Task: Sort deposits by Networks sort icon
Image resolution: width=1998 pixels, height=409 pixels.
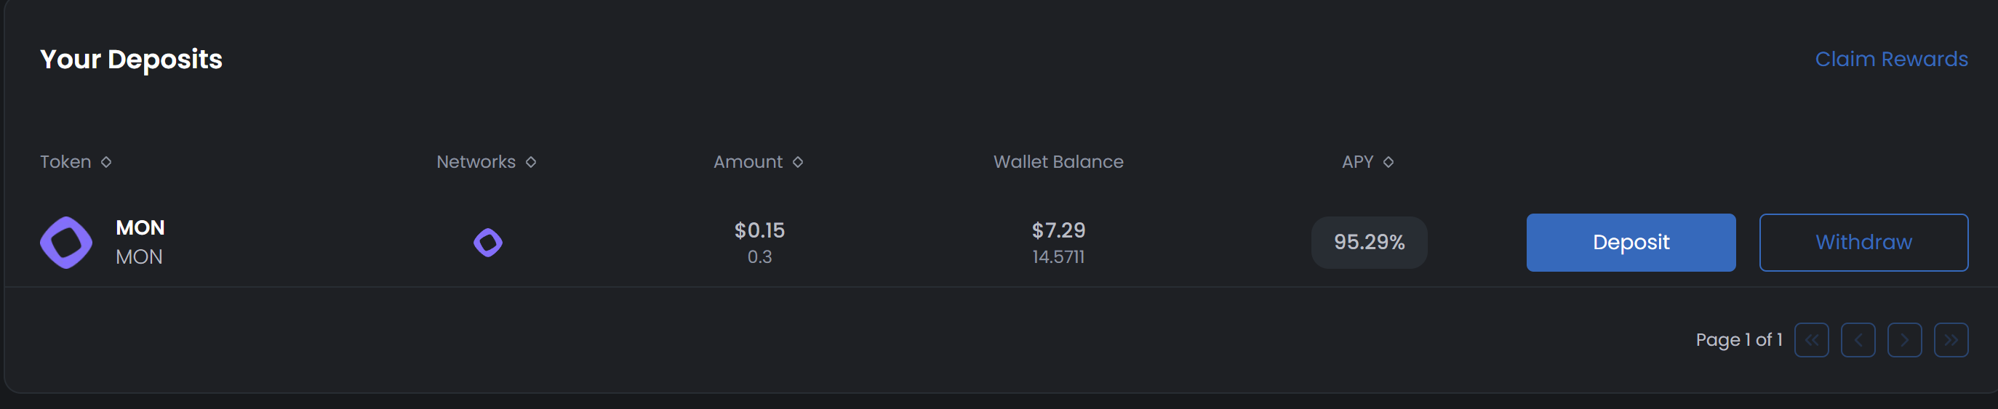Action: 531,162
